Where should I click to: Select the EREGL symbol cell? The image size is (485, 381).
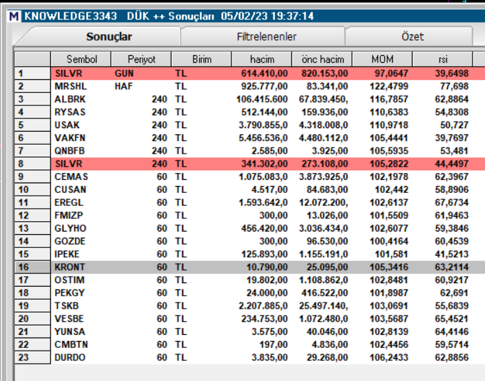(x=69, y=203)
